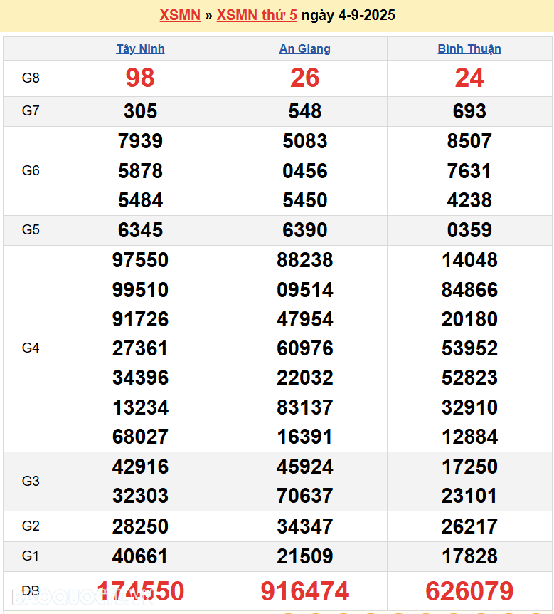
Task: Click An Giang G8 result 26
Action: [x=304, y=78]
